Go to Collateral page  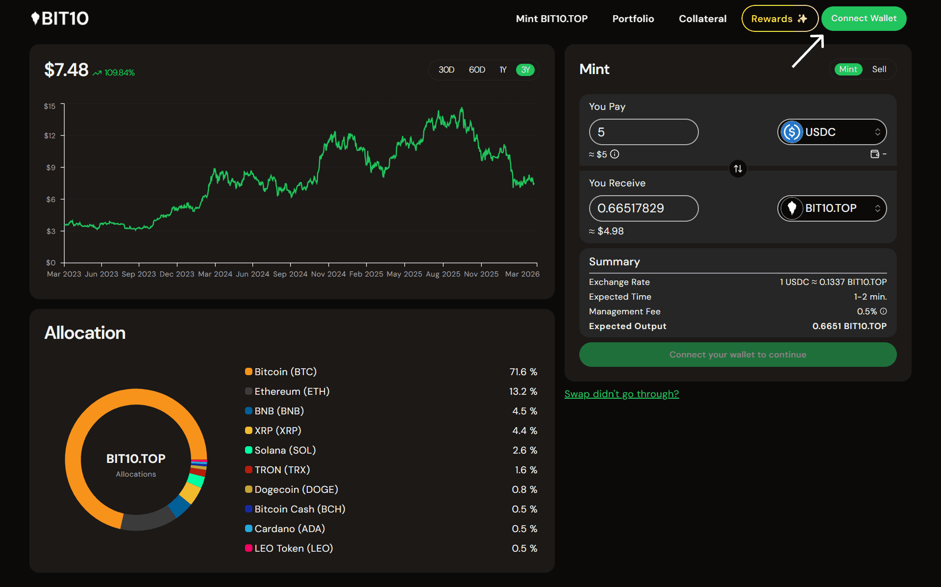(702, 19)
